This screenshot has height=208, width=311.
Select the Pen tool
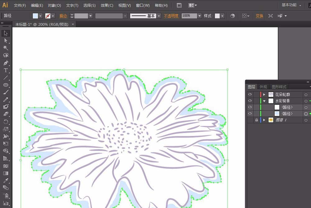pos(6,63)
